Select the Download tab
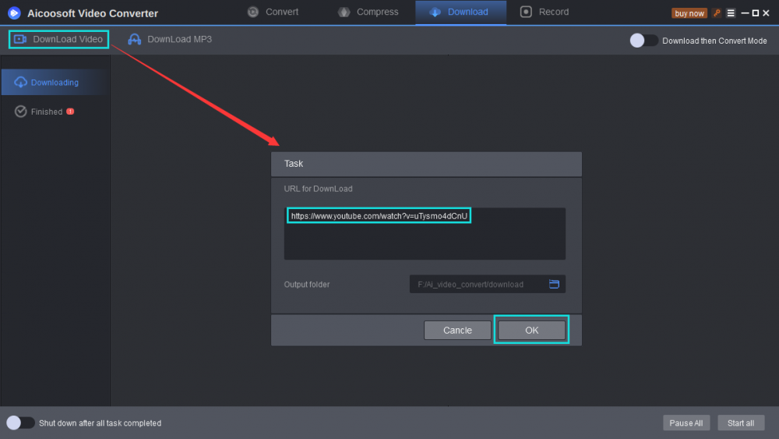The height and width of the screenshot is (439, 779). 460,12
